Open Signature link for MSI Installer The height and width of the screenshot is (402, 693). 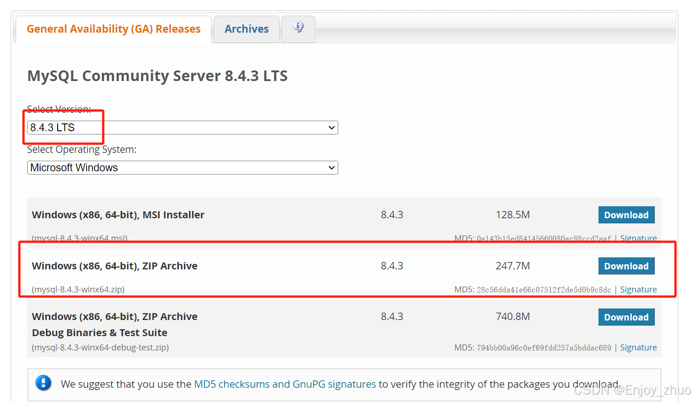point(638,238)
